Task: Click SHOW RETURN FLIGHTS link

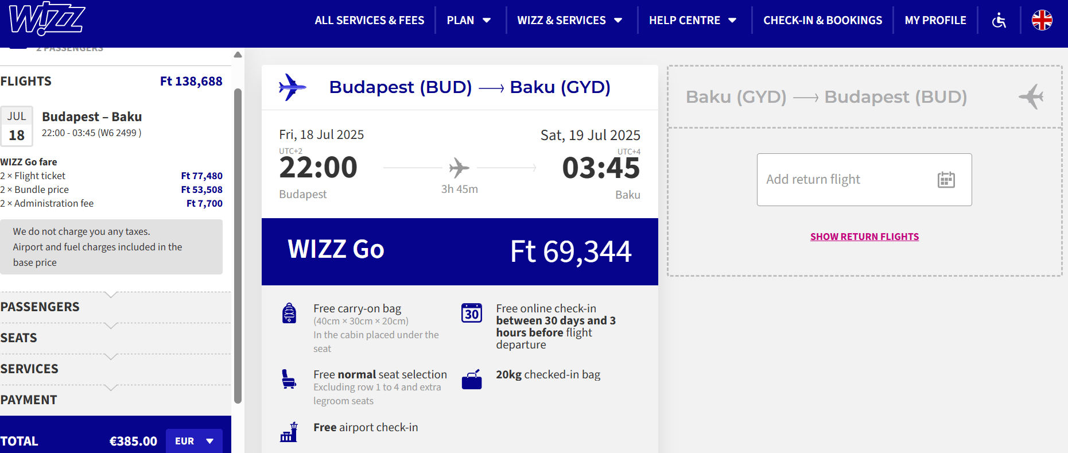Action: (864, 237)
